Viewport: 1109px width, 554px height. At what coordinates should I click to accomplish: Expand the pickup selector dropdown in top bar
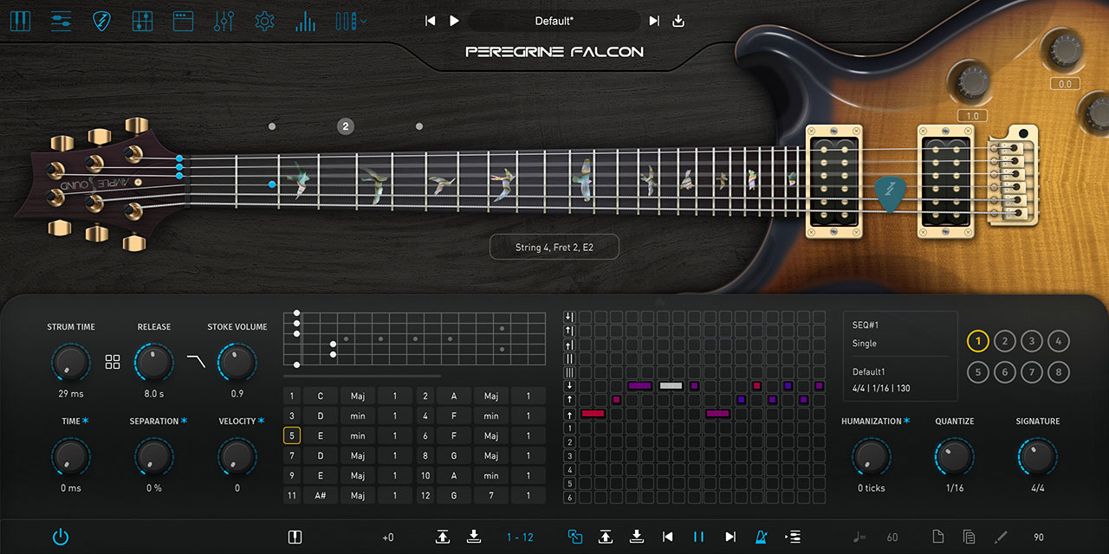pyautogui.click(x=351, y=21)
